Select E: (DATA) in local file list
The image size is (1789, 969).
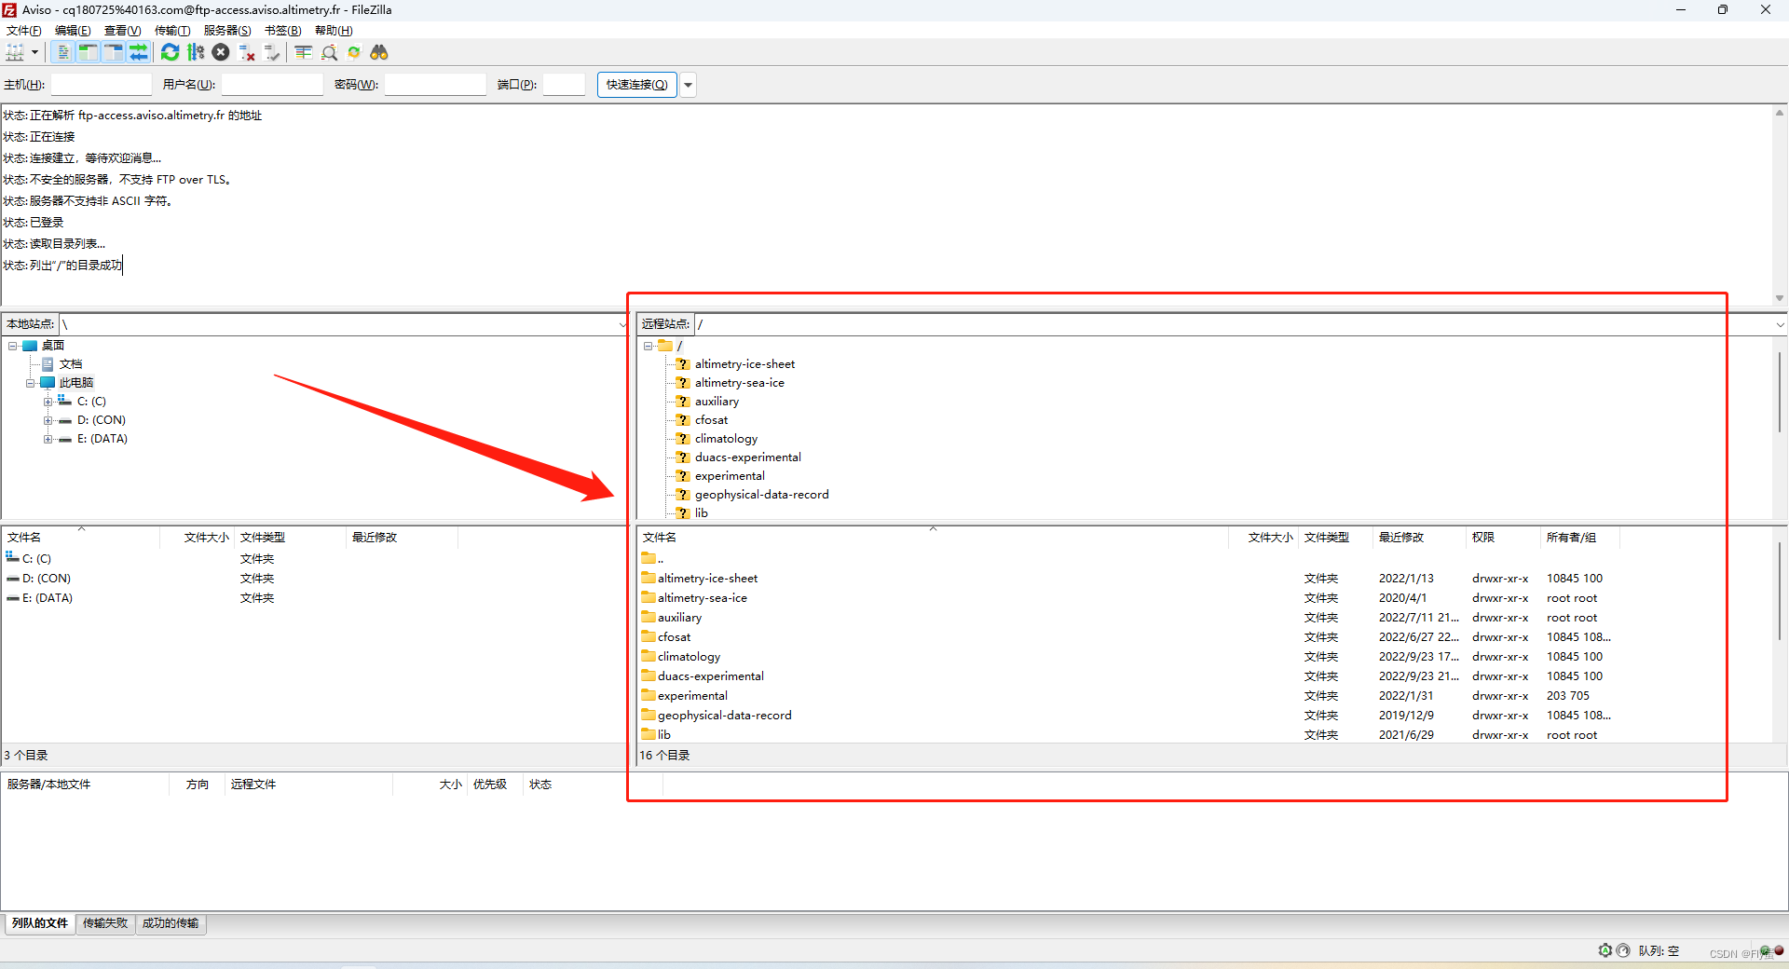click(47, 598)
